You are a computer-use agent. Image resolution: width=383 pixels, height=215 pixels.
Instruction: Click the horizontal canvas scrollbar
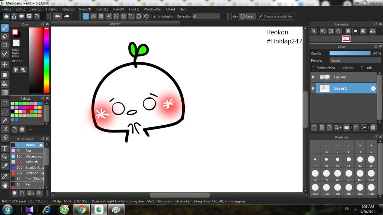pos(180,195)
